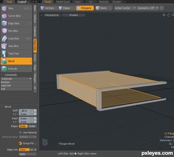
Task: Select the Edge Slice tool
Action: point(16,24)
